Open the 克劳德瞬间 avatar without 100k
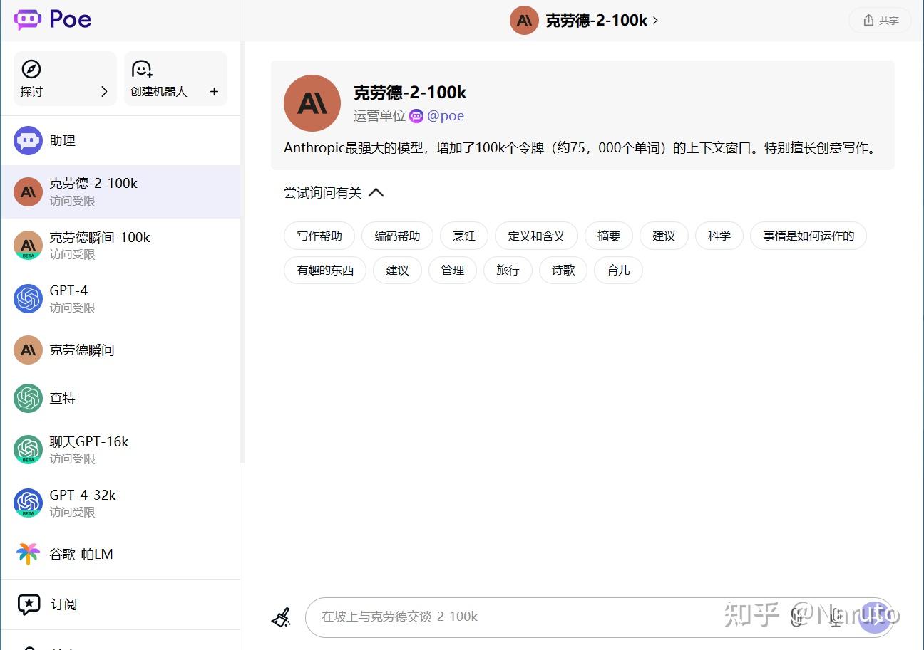The image size is (924, 650). 28,350
